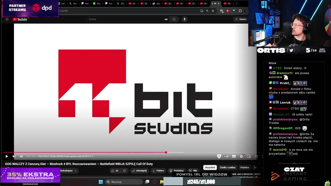Screen dimensions: 331x186
Task: Start voice search with the microphone icon
Action: point(184,19)
